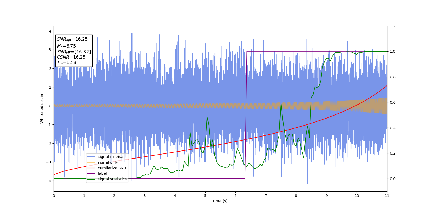This screenshot has width=430, height=215.
Task: Click the x-axis tick label 11
Action: [387, 196]
